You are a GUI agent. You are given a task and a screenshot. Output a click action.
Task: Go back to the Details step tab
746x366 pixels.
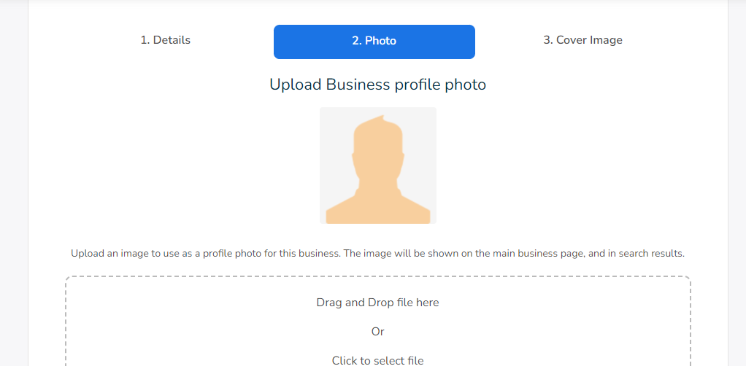(166, 40)
